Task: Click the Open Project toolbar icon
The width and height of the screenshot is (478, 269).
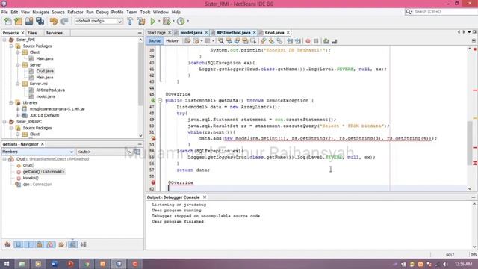Action: pos(29,22)
